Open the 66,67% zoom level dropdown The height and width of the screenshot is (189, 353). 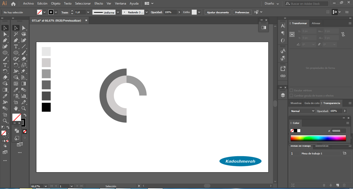[46, 186]
